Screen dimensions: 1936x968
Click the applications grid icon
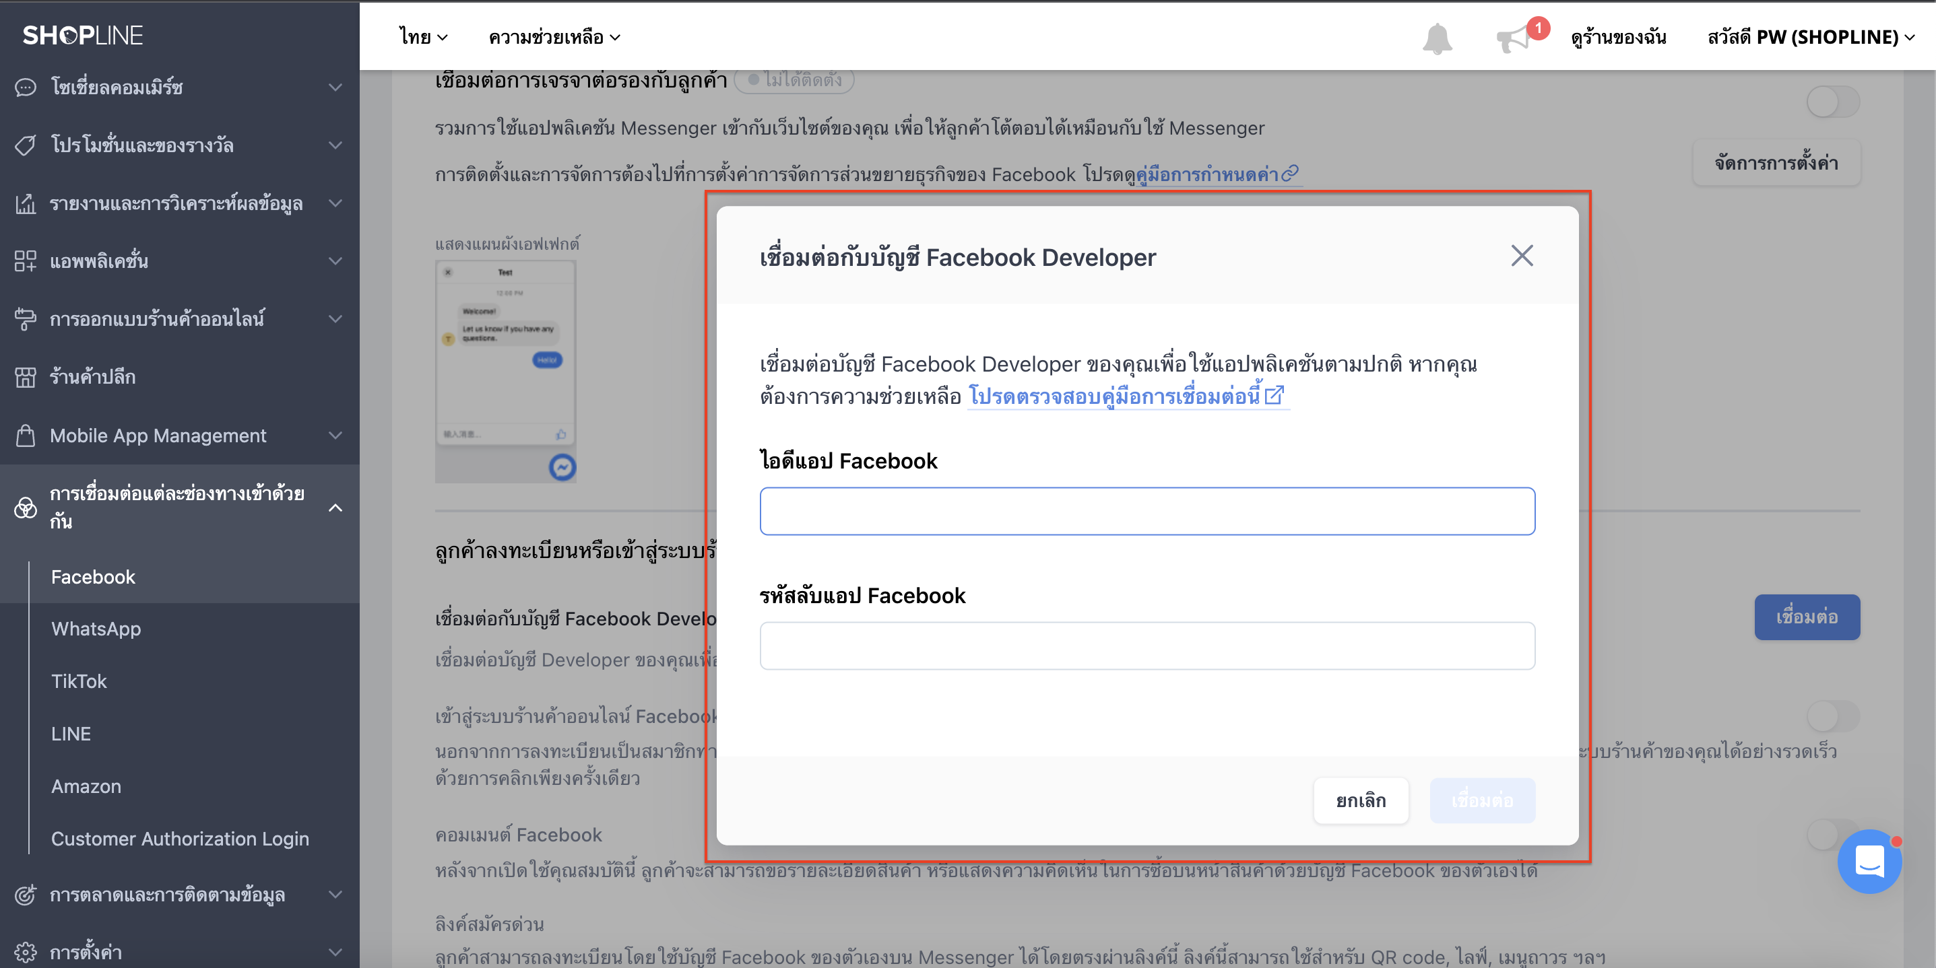26,261
